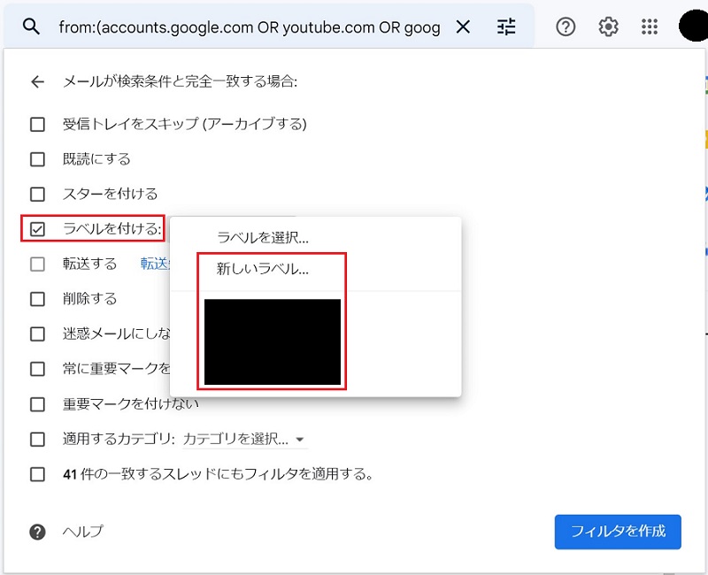Check スターを付ける checkbox

coord(37,194)
